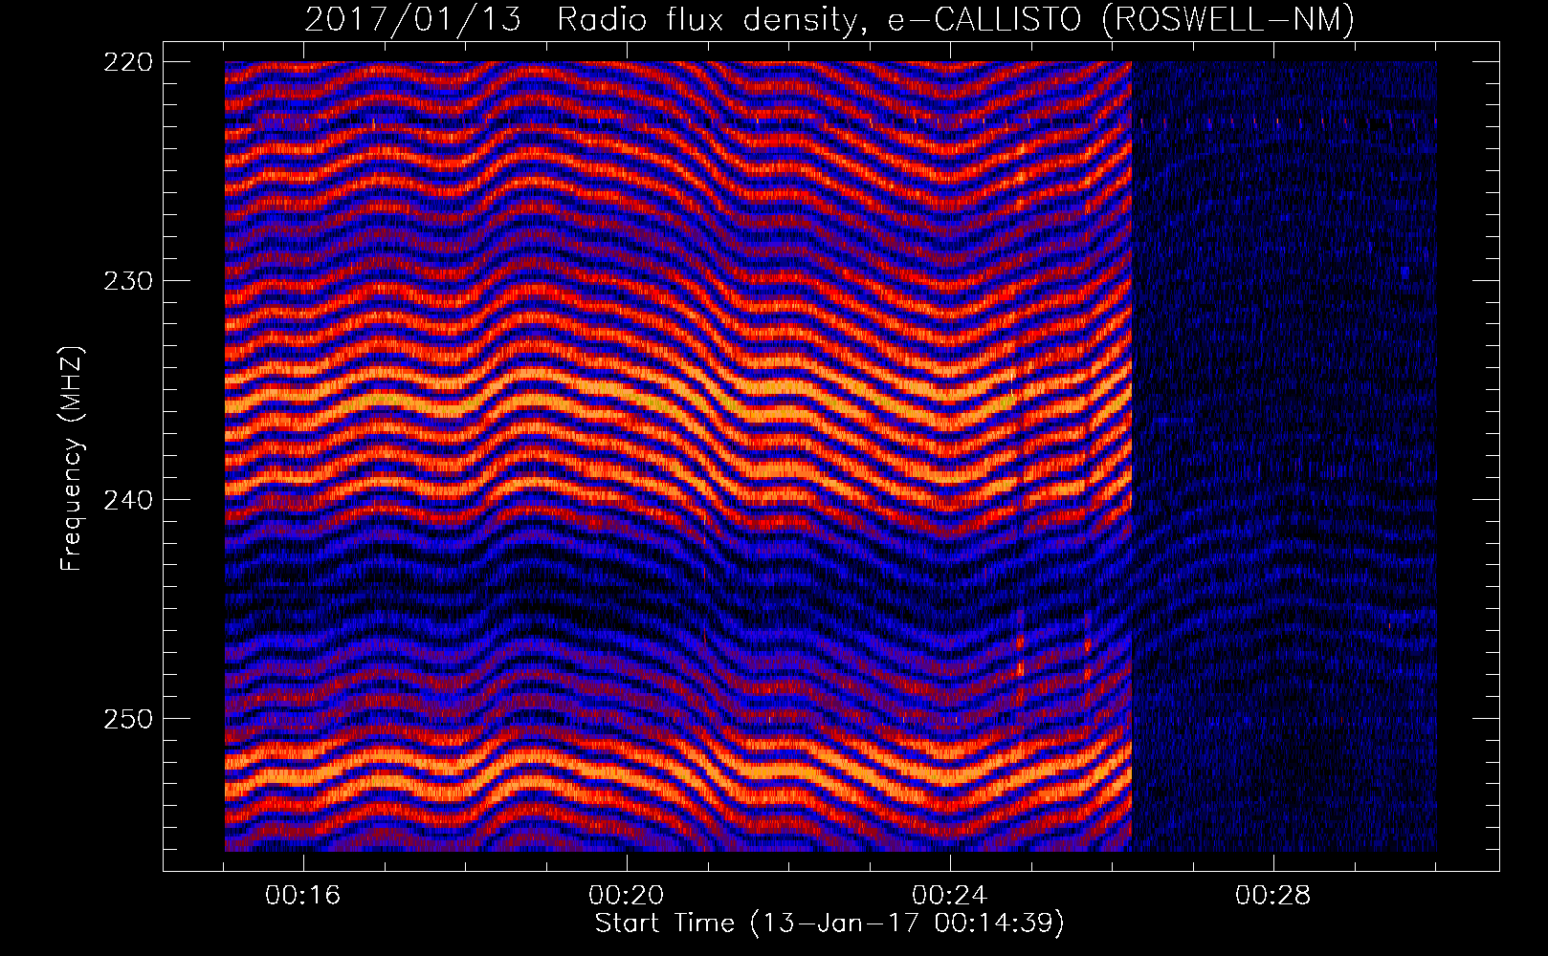
Task: Click the bright orange spectrogram area
Action: tap(677, 456)
